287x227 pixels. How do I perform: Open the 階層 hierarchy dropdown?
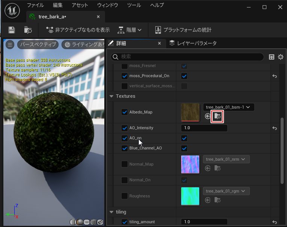pos(130,30)
